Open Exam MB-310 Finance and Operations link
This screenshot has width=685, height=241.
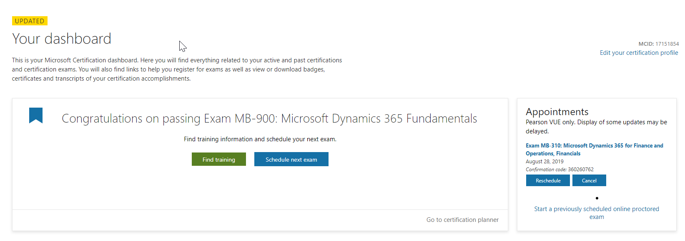(x=594, y=150)
